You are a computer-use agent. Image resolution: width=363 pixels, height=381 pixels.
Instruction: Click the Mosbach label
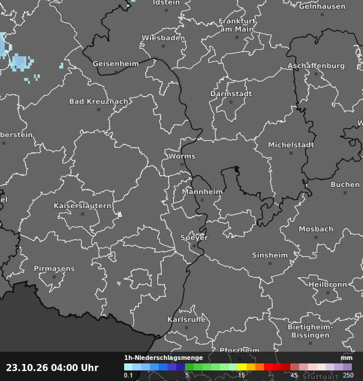click(x=316, y=229)
